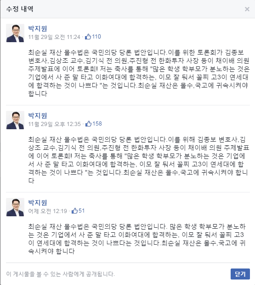Click the 158 like count
Screen dimensions: 255x285
[x=97, y=124]
